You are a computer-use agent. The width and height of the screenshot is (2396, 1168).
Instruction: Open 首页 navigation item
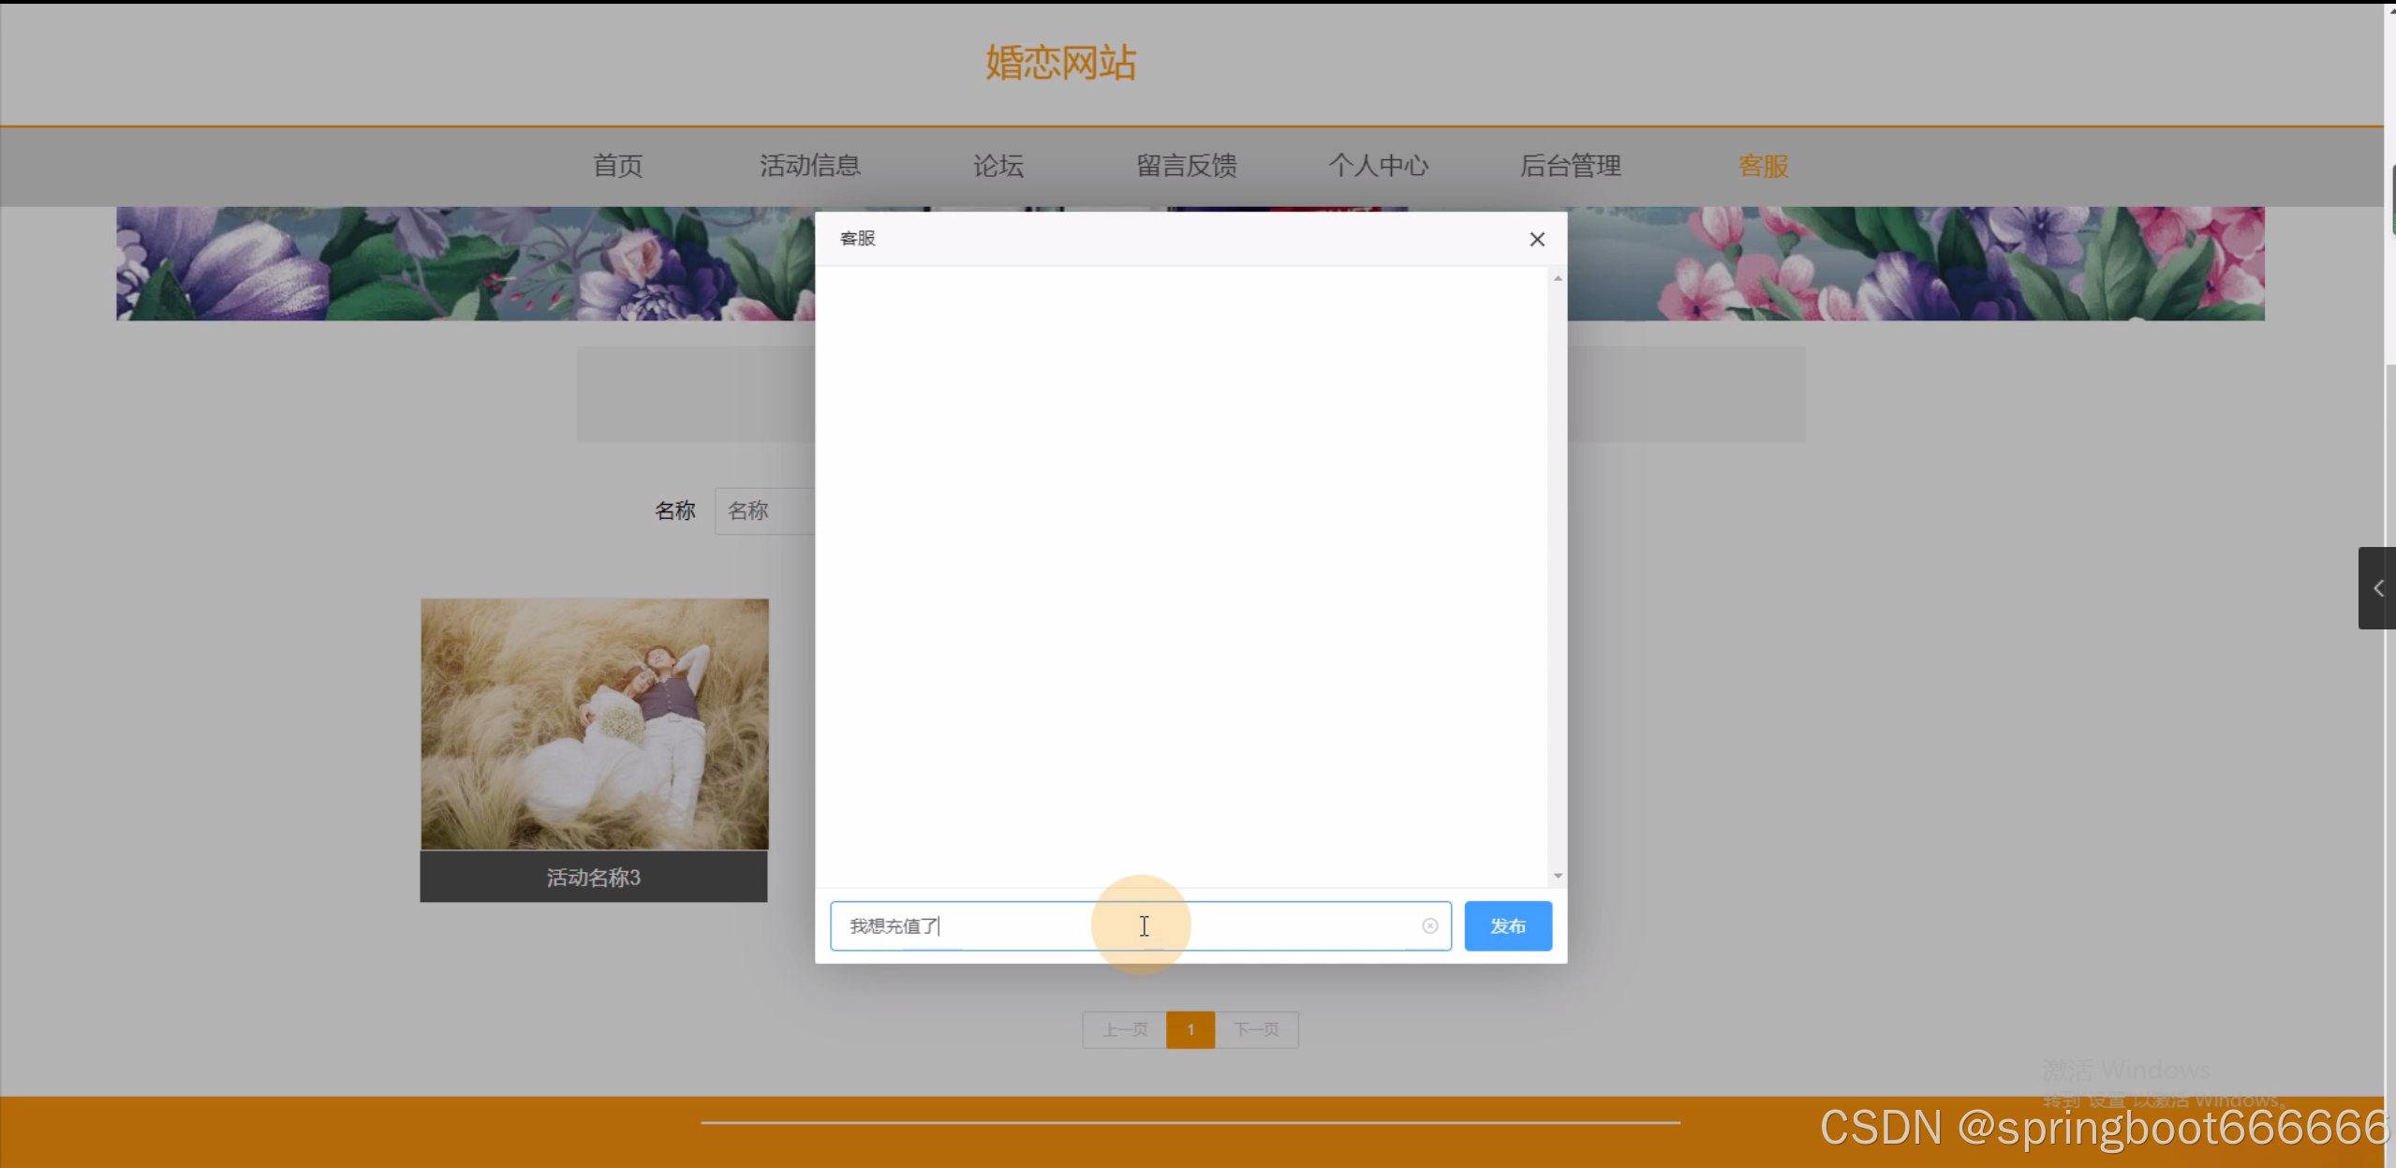[x=617, y=166]
